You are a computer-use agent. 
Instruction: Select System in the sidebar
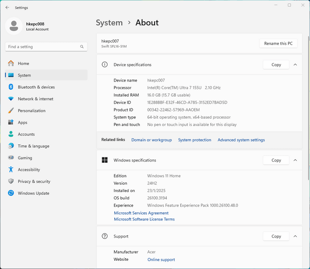(46, 75)
